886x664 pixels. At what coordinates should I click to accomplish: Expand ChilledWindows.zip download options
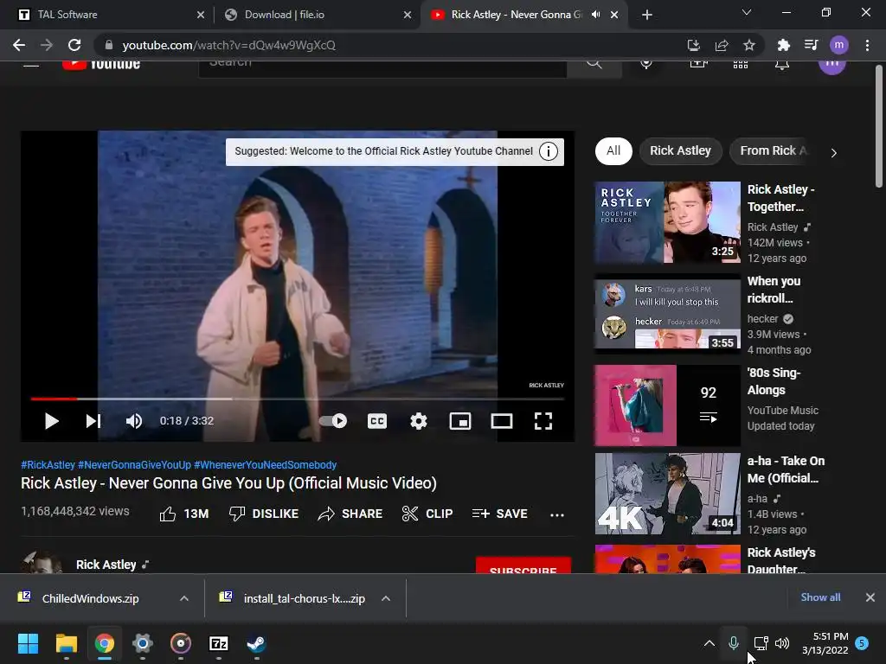coord(184,598)
